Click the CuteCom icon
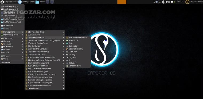Image resolution: width=203 pixels, height=99 pixels. click(x=67, y=52)
